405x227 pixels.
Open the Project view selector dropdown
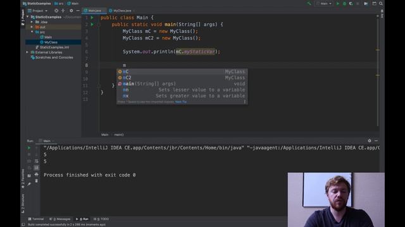pos(38,11)
